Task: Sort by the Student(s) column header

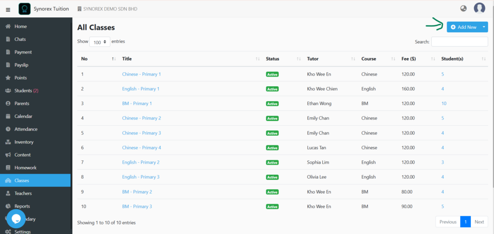Action: tap(463, 59)
